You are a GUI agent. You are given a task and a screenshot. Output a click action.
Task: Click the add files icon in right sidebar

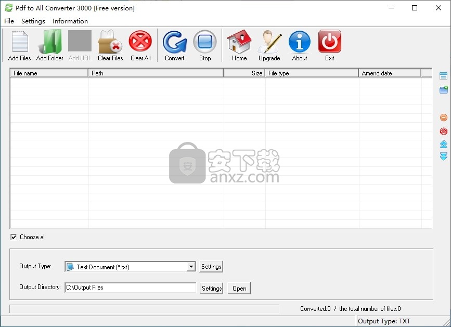(x=444, y=76)
